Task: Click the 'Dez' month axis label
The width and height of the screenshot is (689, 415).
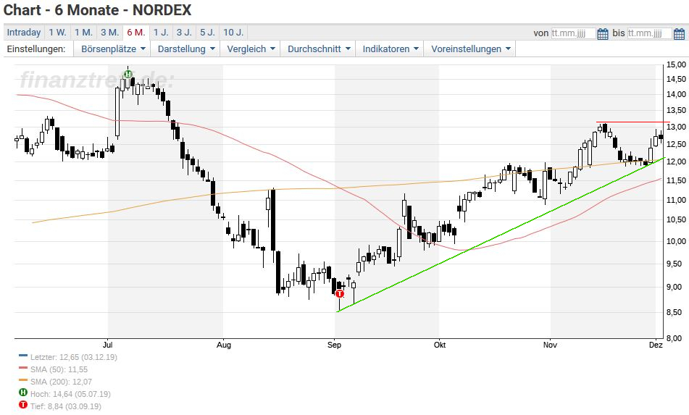Action: coord(656,345)
